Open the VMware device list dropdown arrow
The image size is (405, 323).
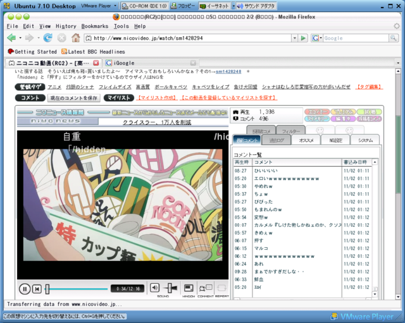click(233, 6)
